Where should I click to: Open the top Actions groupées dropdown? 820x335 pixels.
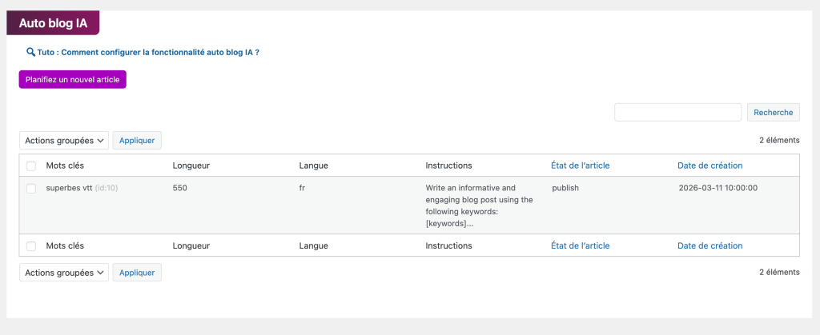coord(64,141)
